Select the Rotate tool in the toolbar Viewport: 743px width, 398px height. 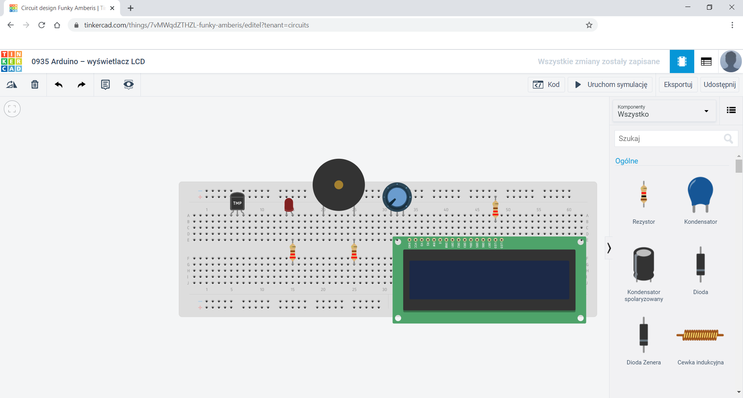[12, 85]
